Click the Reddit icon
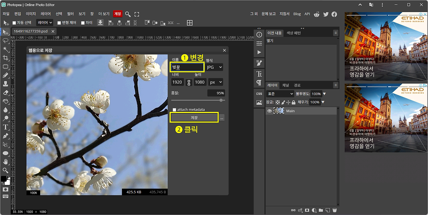 click(317, 14)
